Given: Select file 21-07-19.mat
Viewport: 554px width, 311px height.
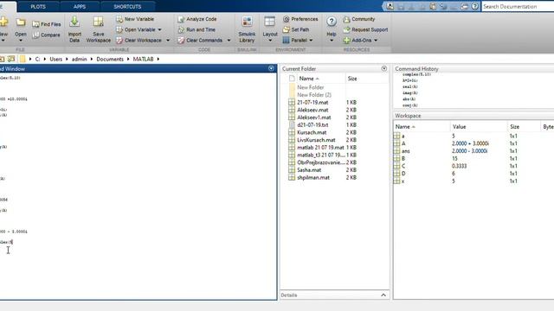Looking at the screenshot, I should (x=312, y=102).
